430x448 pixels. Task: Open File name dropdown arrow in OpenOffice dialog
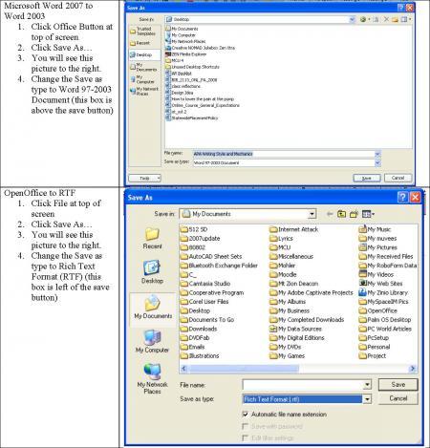point(367,385)
